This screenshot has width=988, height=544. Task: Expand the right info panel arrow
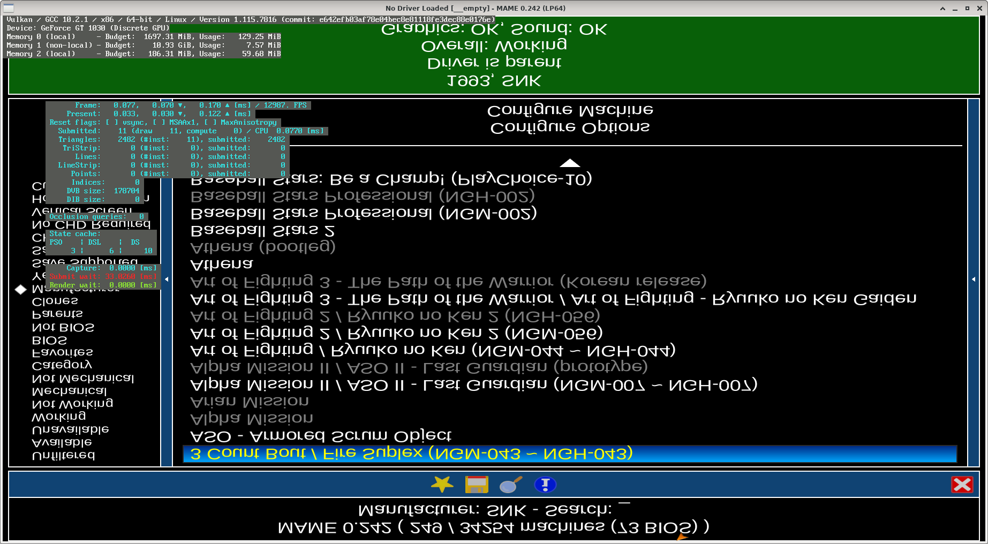973,279
